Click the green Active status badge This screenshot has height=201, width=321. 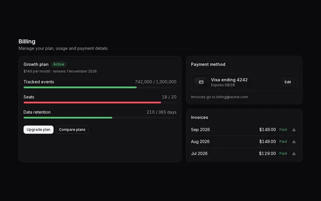[x=59, y=64]
